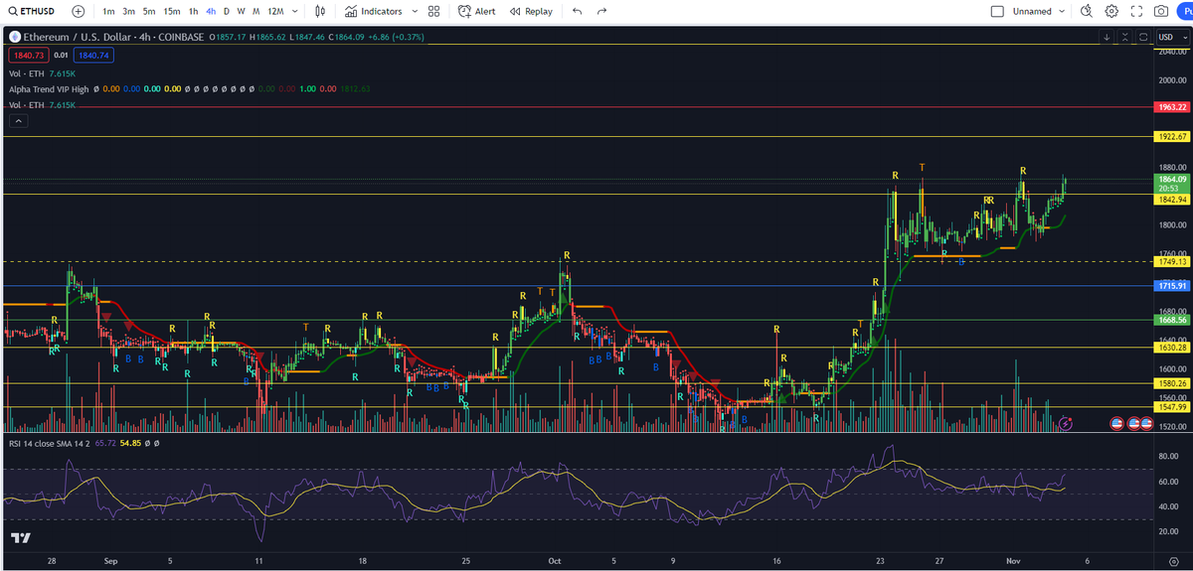Open time axis settings hexagon icon
This screenshot has width=1193, height=571.
click(1173, 562)
